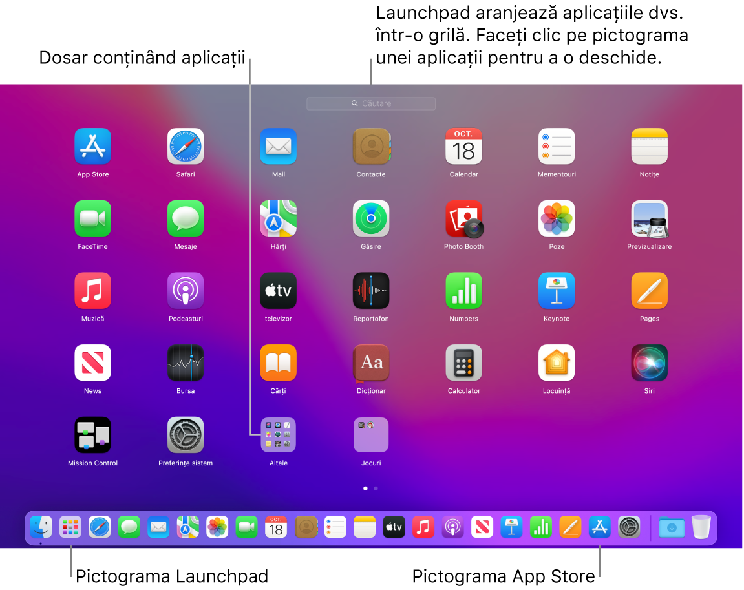
Task: Open the Locuință home app
Action: click(x=556, y=363)
